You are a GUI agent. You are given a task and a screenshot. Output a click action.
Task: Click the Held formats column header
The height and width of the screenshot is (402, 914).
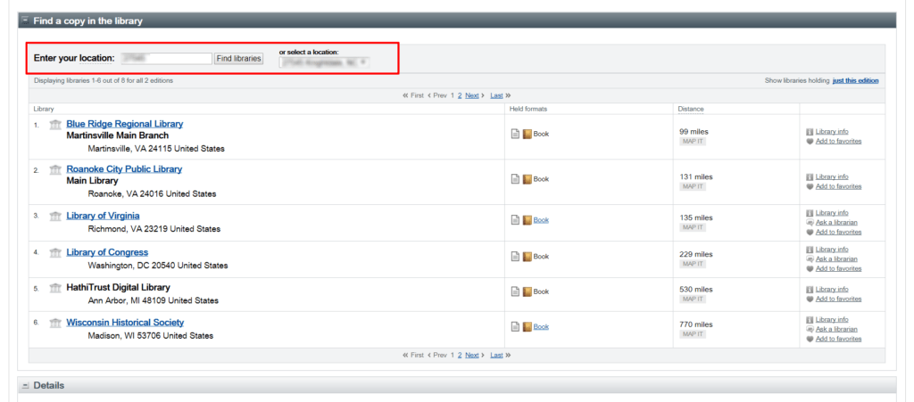click(x=528, y=109)
